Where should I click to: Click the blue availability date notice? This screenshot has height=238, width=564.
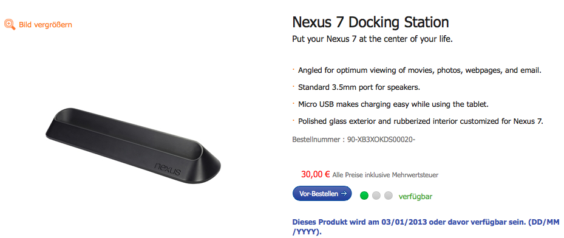[x=426, y=226]
